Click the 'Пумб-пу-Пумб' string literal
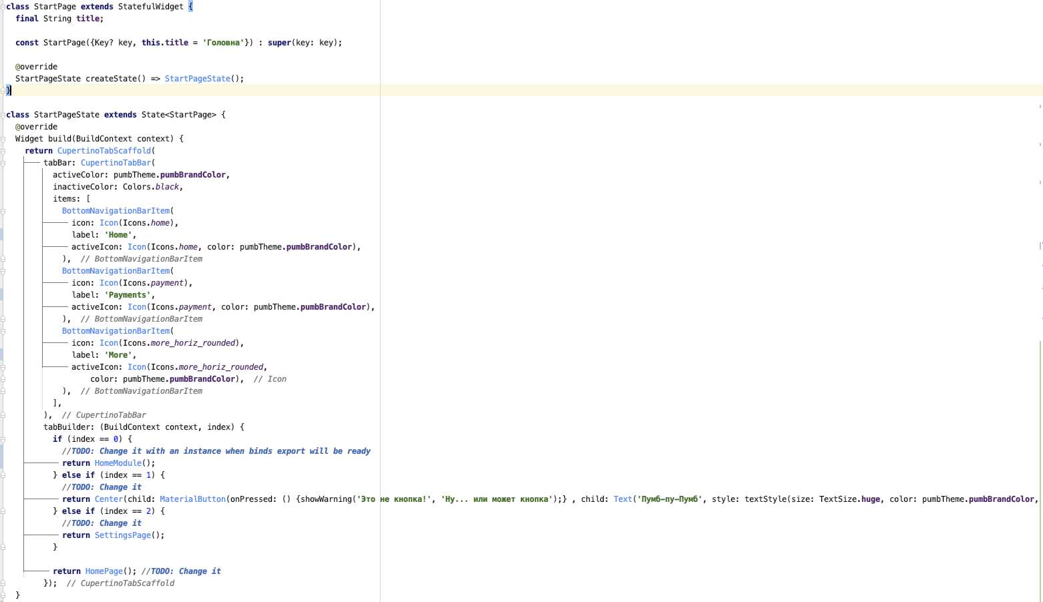 pos(670,499)
